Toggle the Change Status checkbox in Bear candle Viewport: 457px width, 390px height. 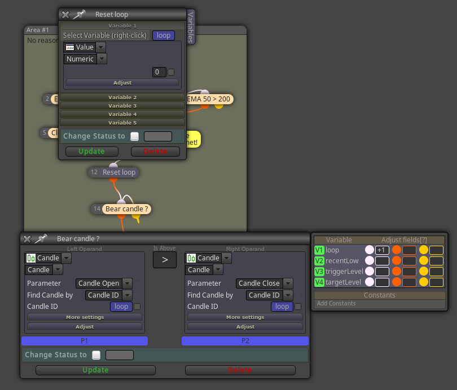point(96,355)
